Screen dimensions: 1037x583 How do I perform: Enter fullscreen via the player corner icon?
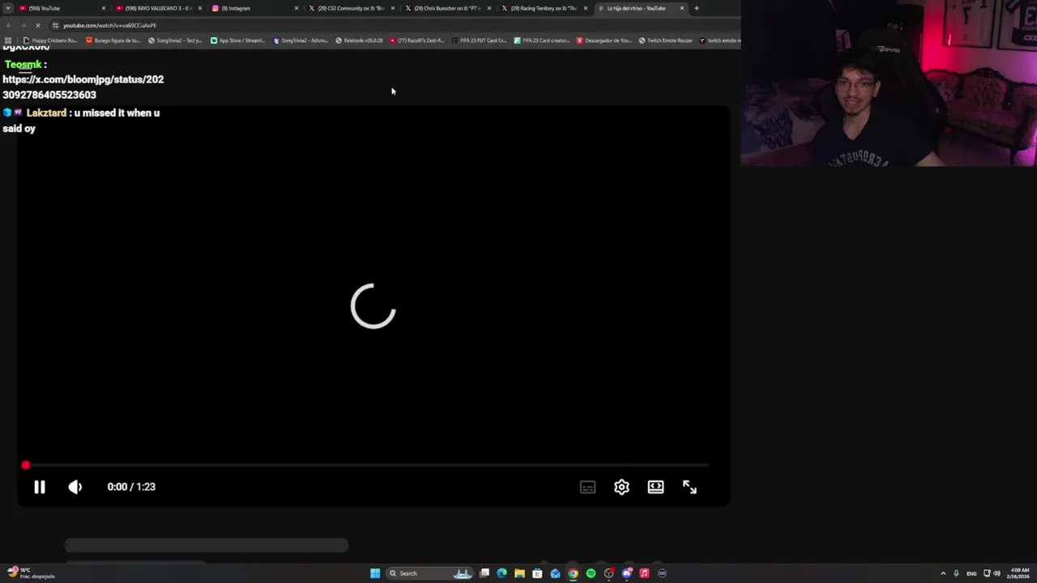tap(689, 487)
